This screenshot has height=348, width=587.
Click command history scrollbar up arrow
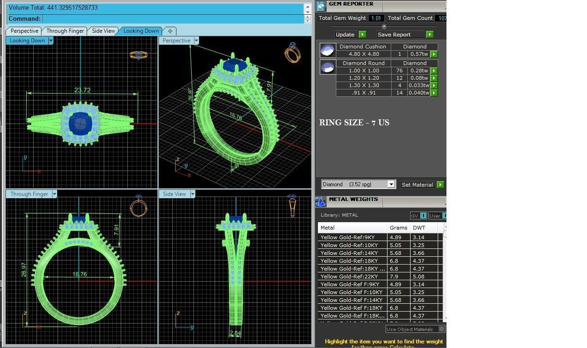[307, 6]
